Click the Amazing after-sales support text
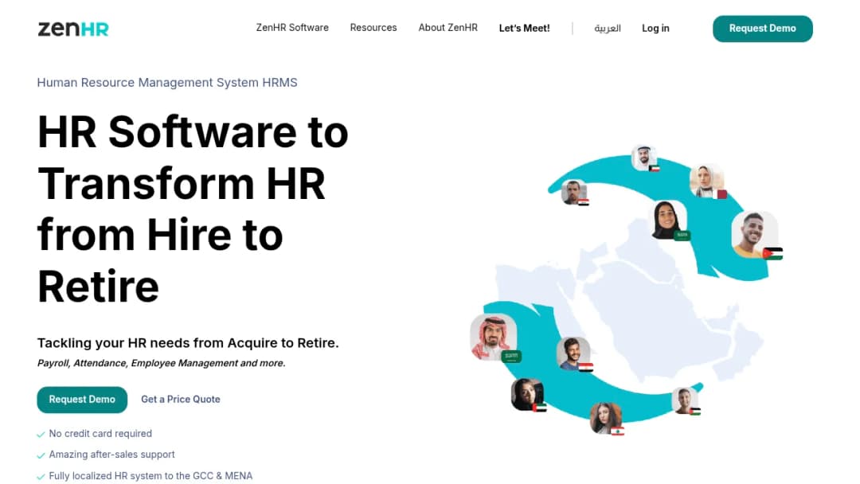 point(112,455)
